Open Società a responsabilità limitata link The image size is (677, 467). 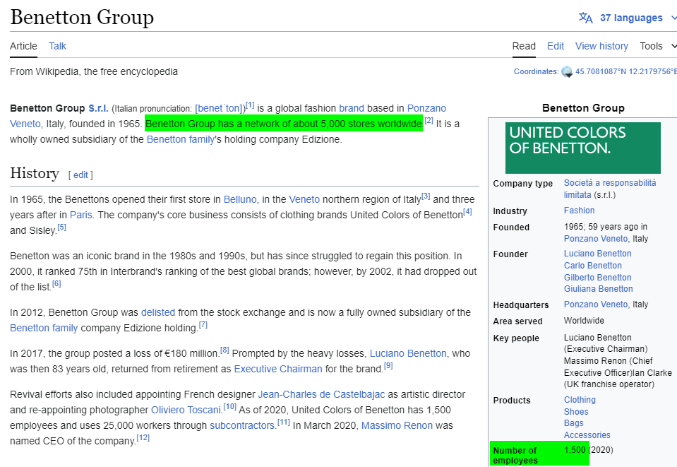(610, 189)
